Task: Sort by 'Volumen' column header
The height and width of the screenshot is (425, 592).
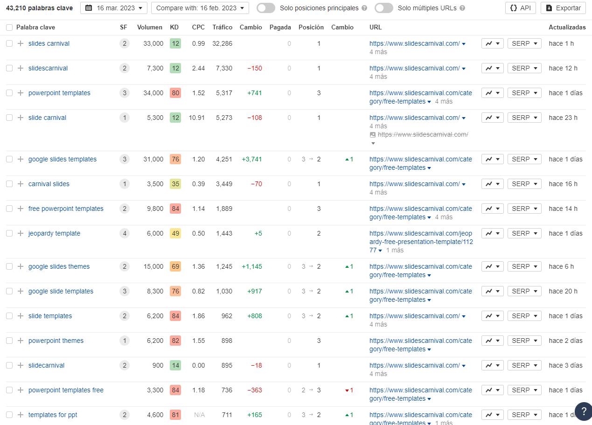Action: point(150,28)
